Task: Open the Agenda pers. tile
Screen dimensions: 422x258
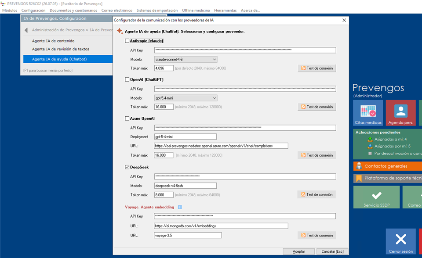Action: [401, 113]
